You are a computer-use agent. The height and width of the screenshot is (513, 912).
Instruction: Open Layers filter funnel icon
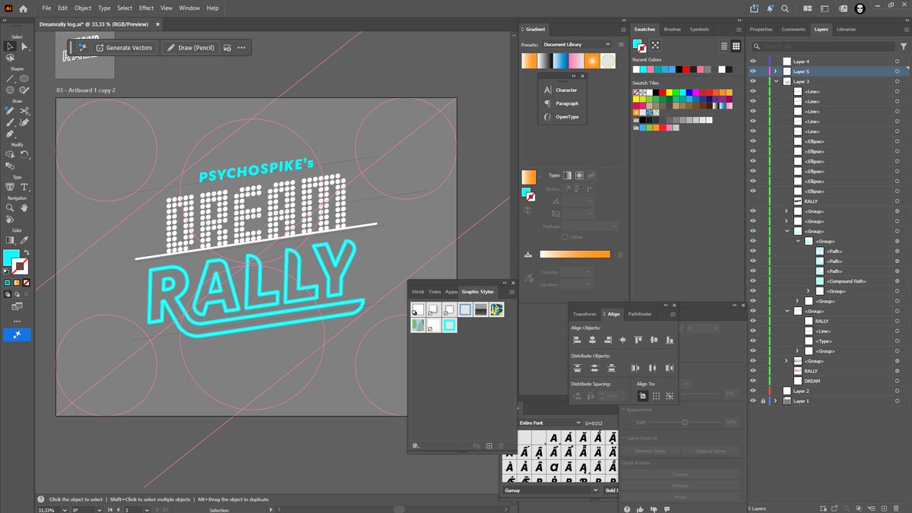click(x=903, y=46)
